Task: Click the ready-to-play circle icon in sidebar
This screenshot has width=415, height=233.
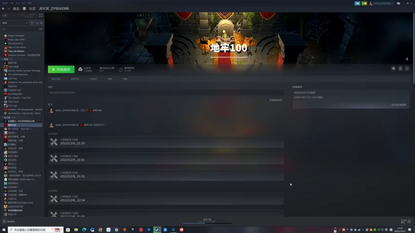Action: click(41, 23)
